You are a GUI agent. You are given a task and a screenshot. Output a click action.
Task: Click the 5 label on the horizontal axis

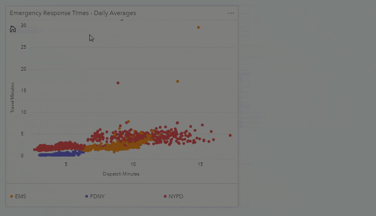tap(66, 164)
